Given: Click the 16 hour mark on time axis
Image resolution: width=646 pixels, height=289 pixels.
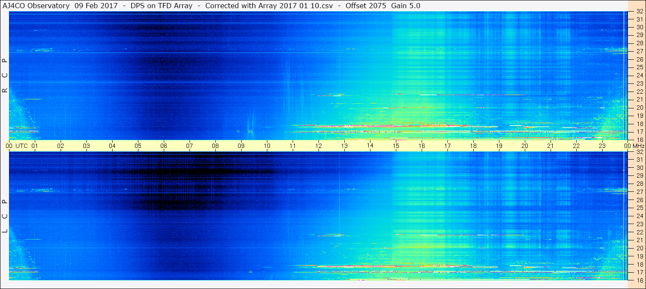Looking at the screenshot, I should [x=422, y=146].
